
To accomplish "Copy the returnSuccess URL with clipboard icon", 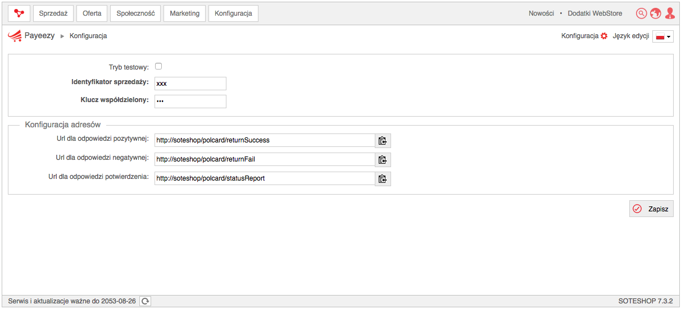I will [383, 141].
